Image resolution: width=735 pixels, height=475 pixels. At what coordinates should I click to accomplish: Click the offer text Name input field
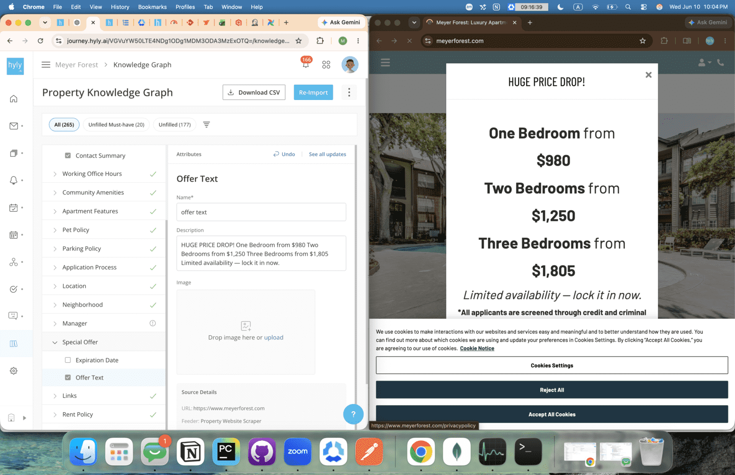[x=261, y=212]
